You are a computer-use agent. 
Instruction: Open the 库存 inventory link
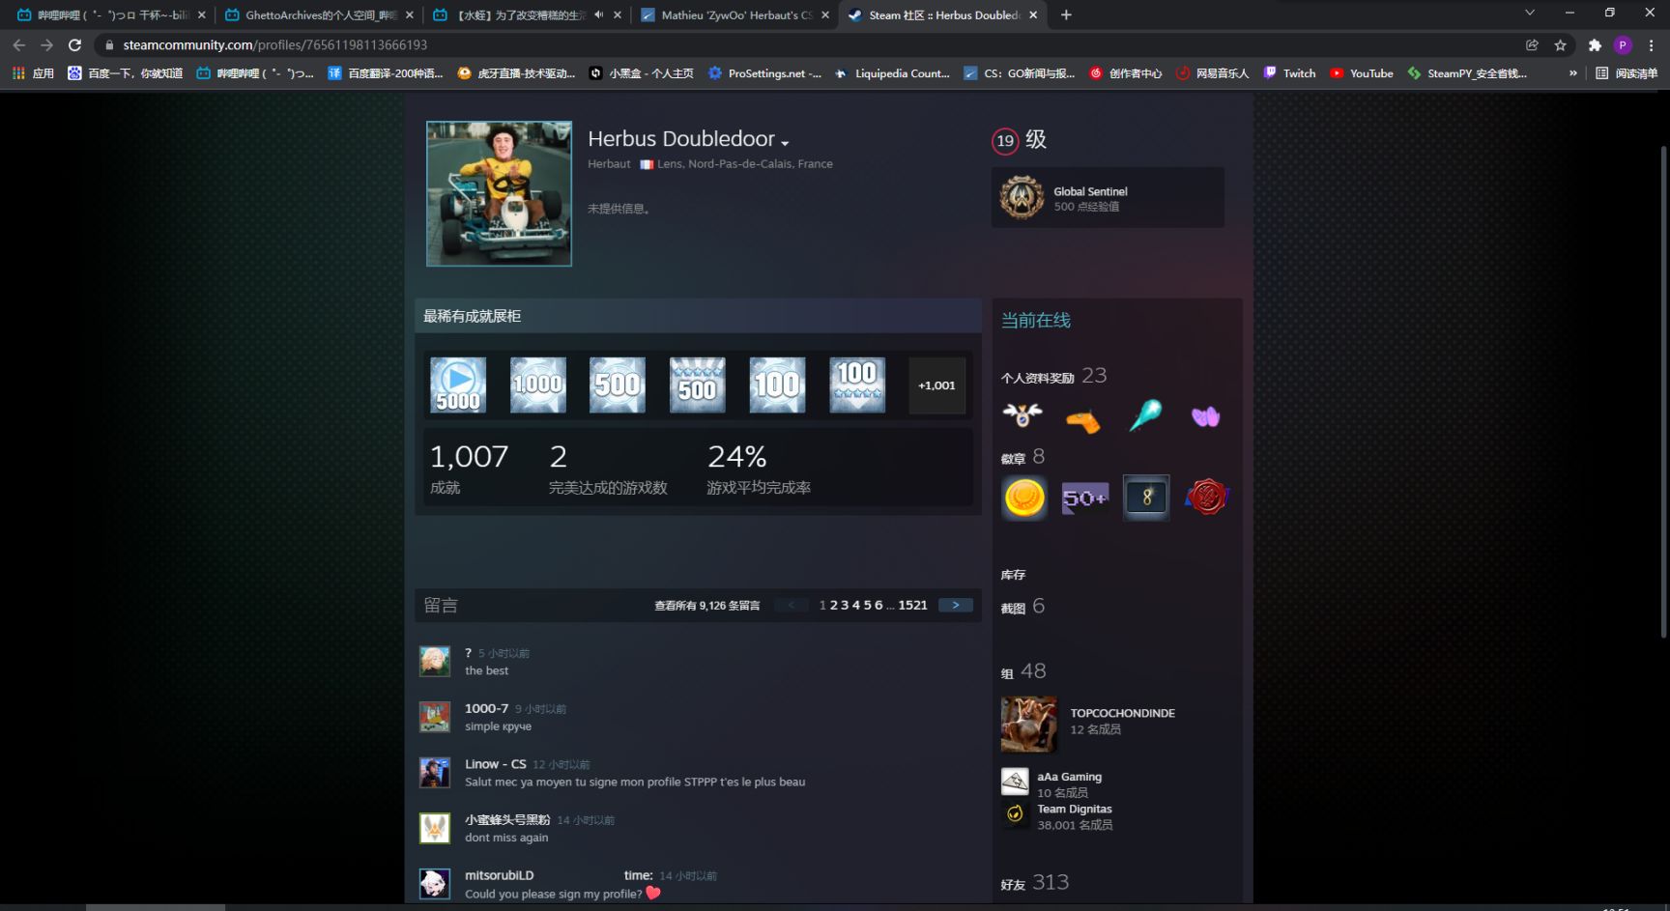click(x=1013, y=575)
